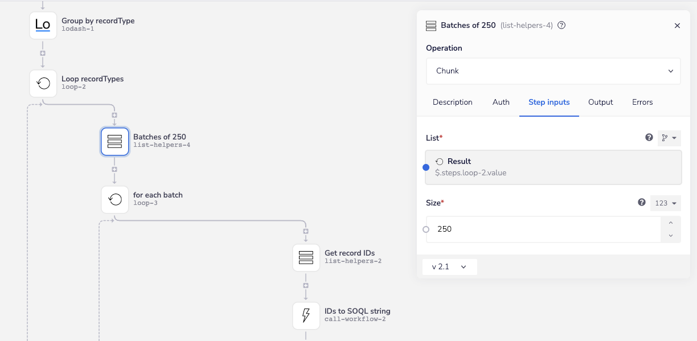Open the Operation dropdown showing Chunk

[x=553, y=71]
